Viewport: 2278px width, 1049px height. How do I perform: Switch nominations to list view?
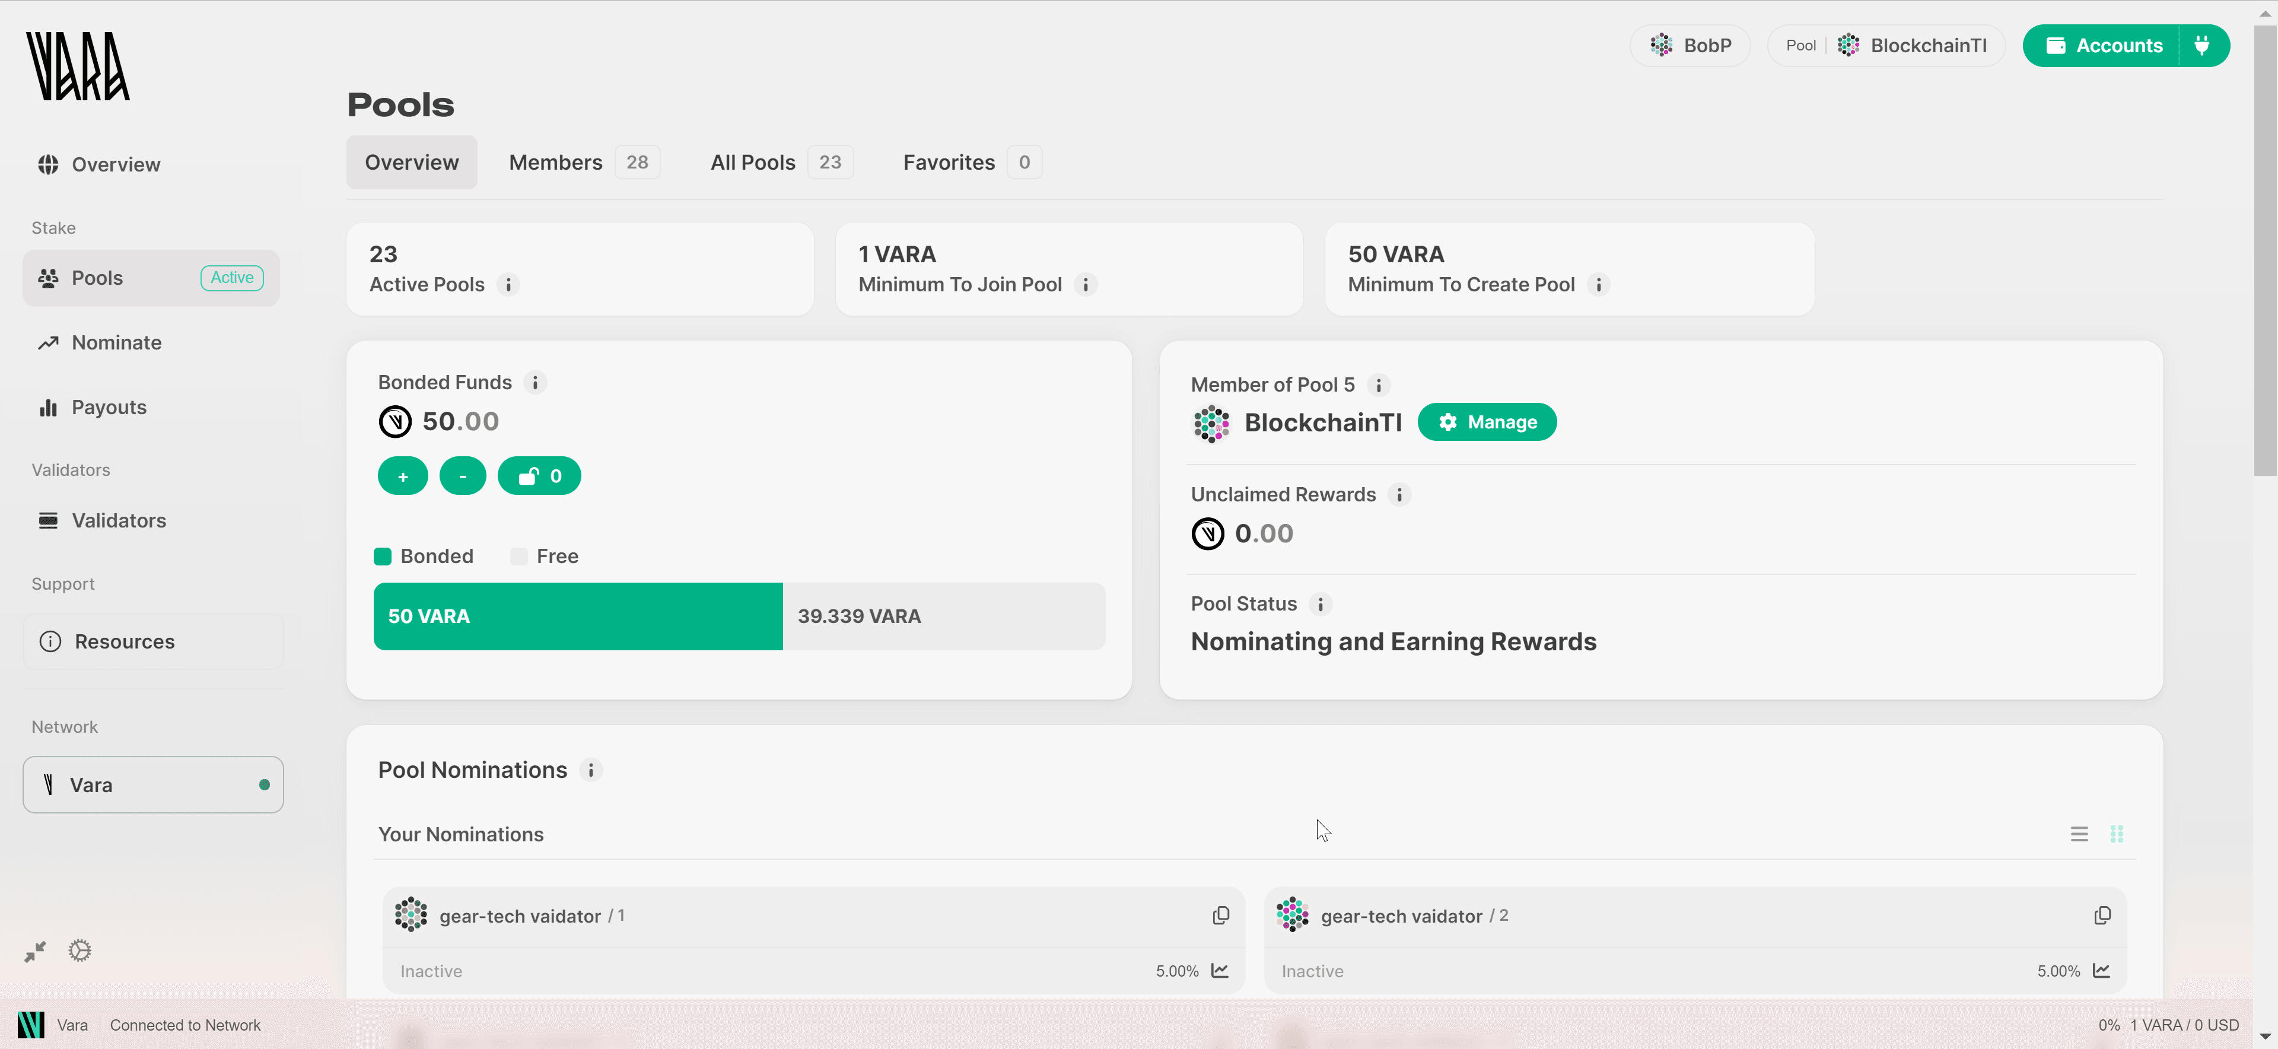2079,834
